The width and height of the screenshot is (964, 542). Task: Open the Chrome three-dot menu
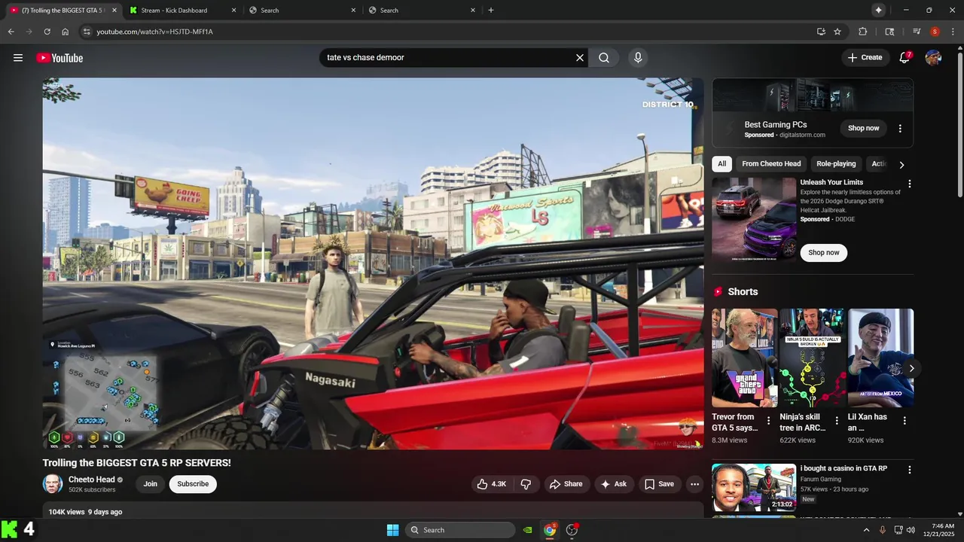click(x=953, y=32)
